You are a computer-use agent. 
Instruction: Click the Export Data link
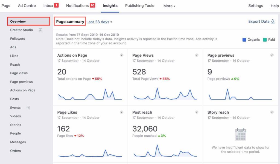coord(259,22)
